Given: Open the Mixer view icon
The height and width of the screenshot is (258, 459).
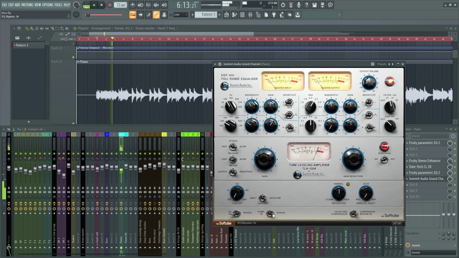Looking at the screenshot, I should pyautogui.click(x=250, y=15).
